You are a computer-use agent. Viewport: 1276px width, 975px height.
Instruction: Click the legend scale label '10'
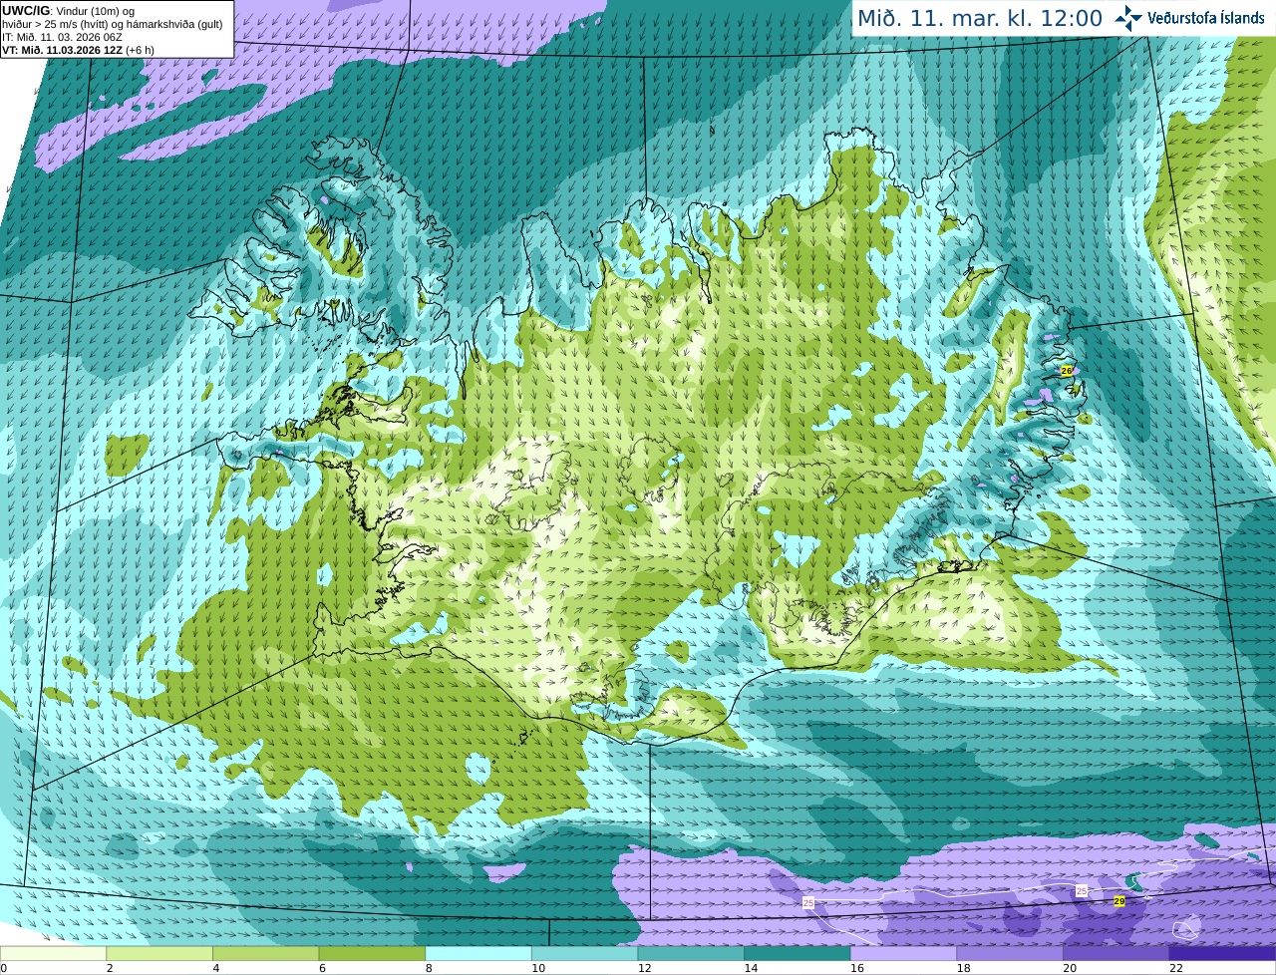538,968
